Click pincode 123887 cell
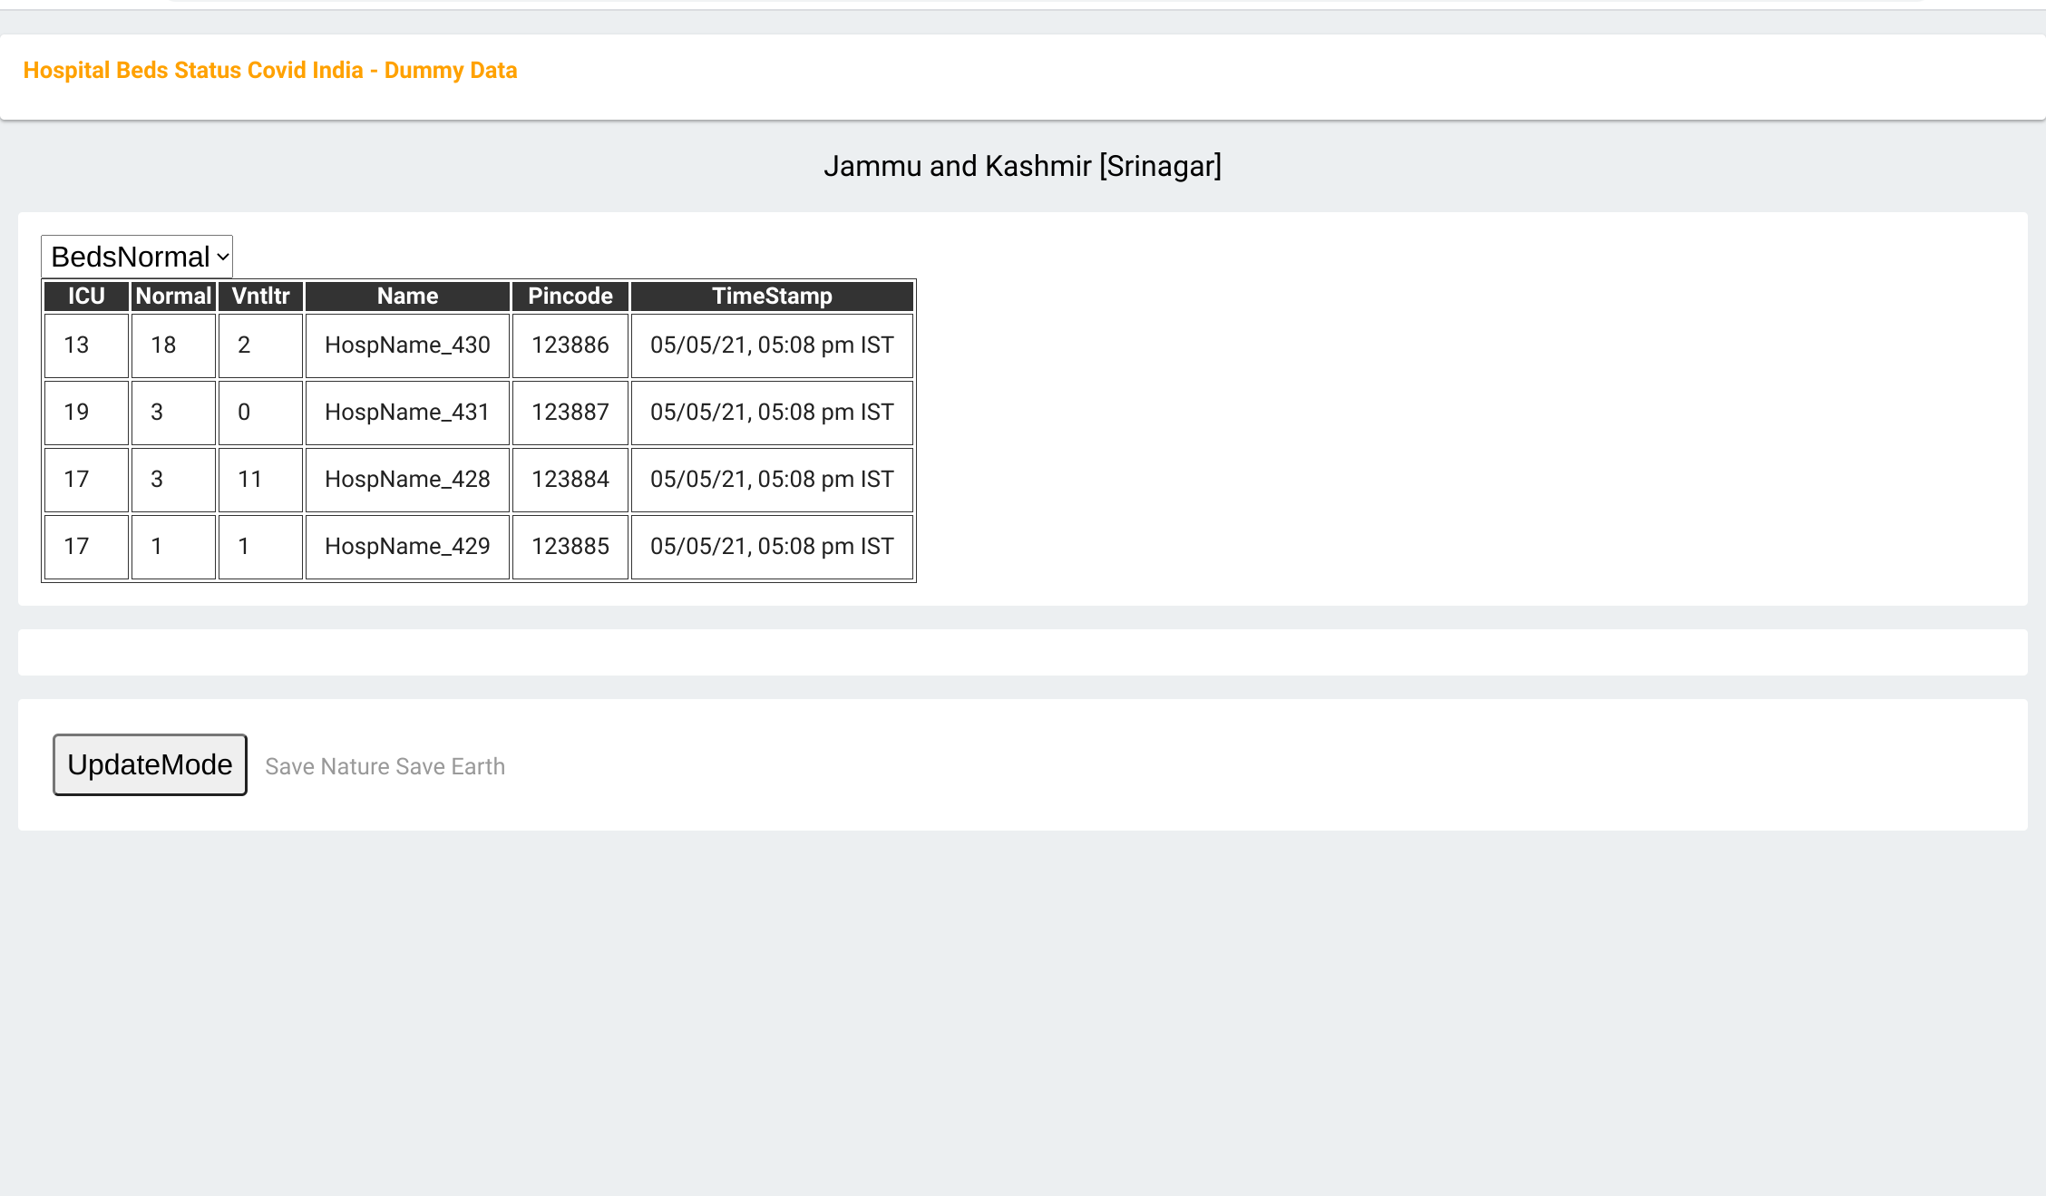The height and width of the screenshot is (1196, 2046). point(570,413)
